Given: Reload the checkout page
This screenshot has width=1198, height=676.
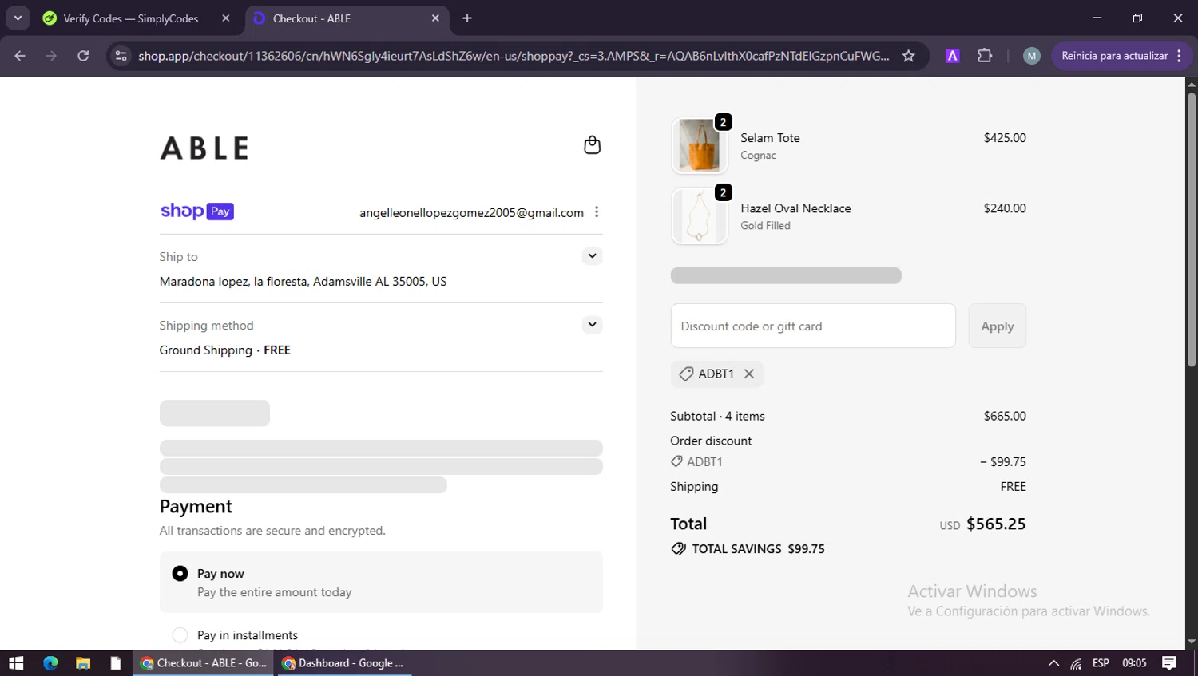Looking at the screenshot, I should (83, 56).
